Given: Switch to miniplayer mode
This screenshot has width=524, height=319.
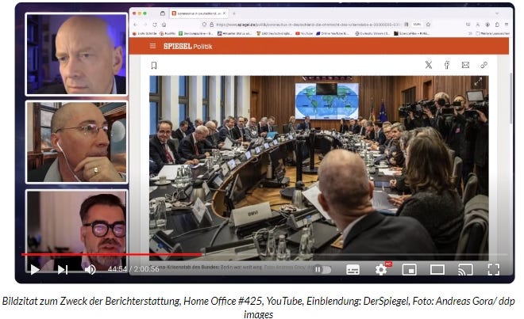Looking at the screenshot, I should 410,269.
